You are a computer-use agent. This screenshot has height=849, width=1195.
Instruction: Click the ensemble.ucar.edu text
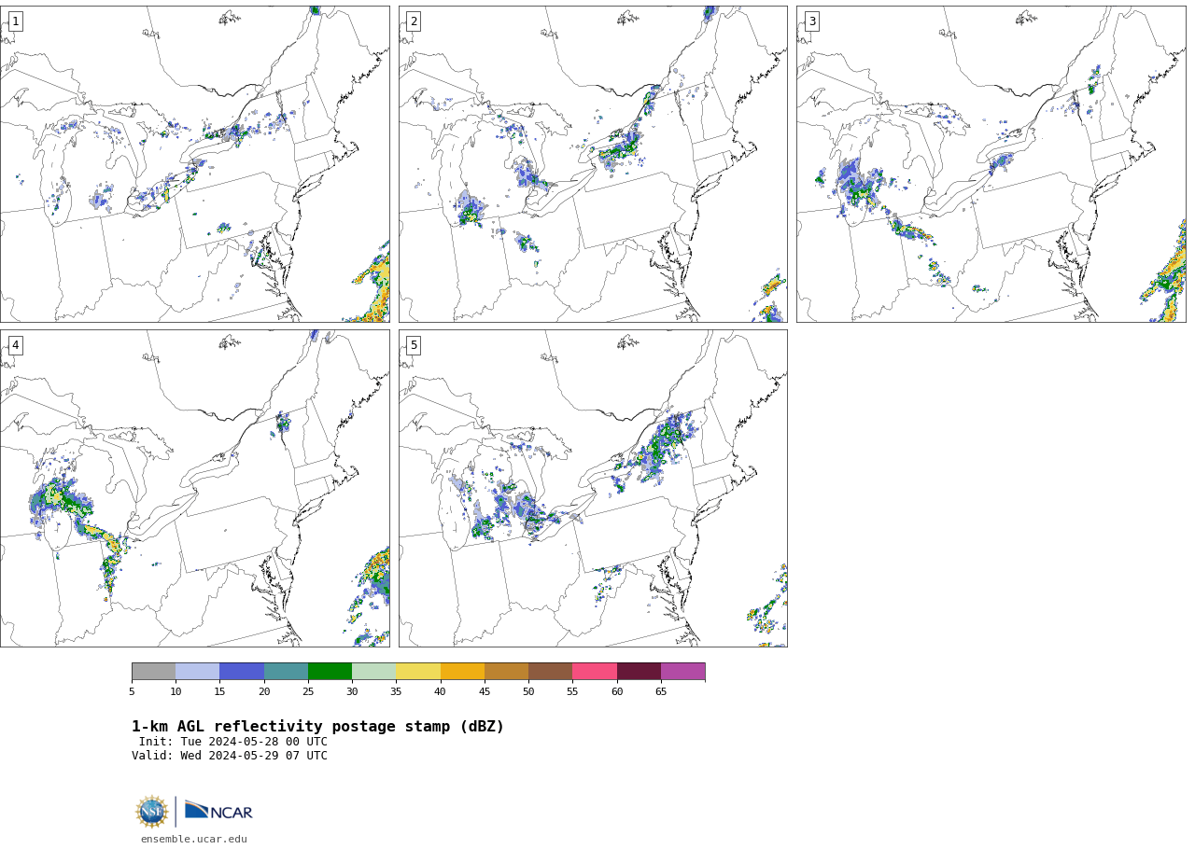click(x=194, y=839)
